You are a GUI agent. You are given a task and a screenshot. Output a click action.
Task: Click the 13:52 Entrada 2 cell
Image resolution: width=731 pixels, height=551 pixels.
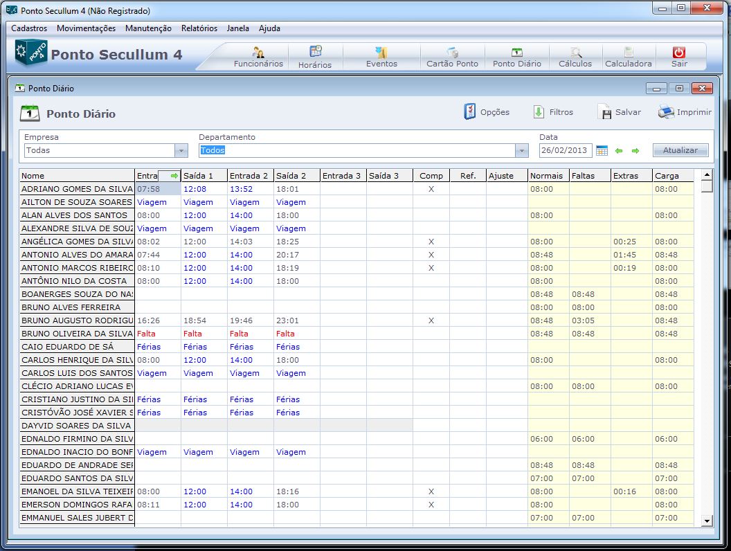click(x=251, y=189)
